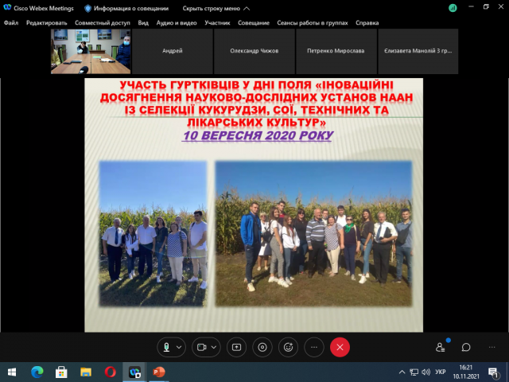The height and width of the screenshot is (382, 509).
Task: Click the volume speaker tray icon
Action: [x=425, y=372]
